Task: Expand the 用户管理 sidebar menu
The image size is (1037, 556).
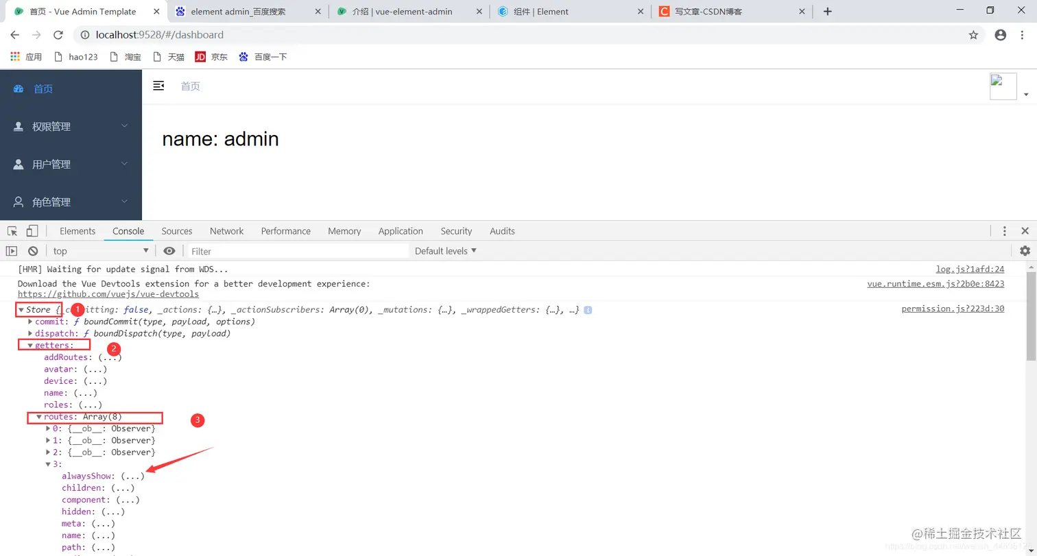Action: [x=71, y=164]
